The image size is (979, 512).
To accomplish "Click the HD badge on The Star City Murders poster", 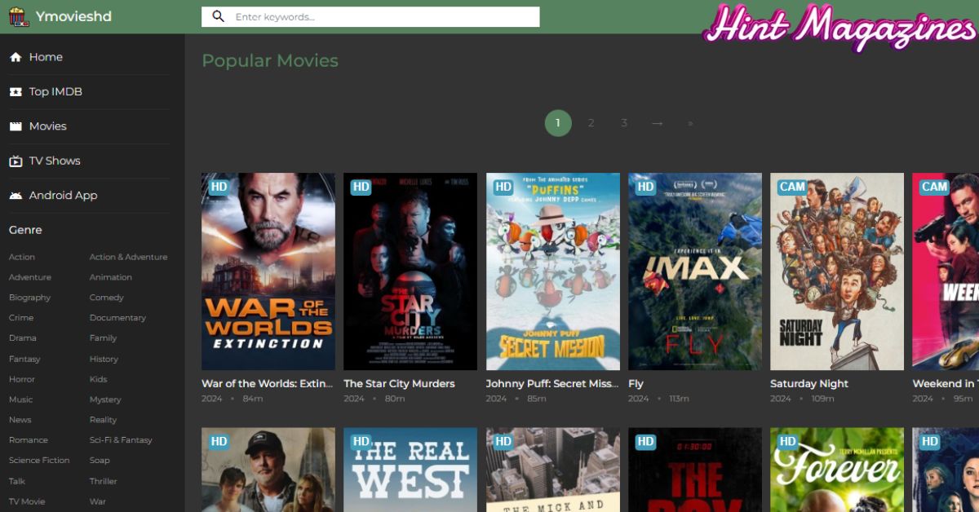I will pos(361,187).
